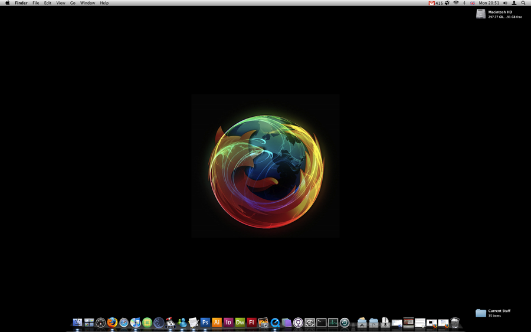
Task: Open the purple circle symbol app in dock
Action: coord(298,323)
